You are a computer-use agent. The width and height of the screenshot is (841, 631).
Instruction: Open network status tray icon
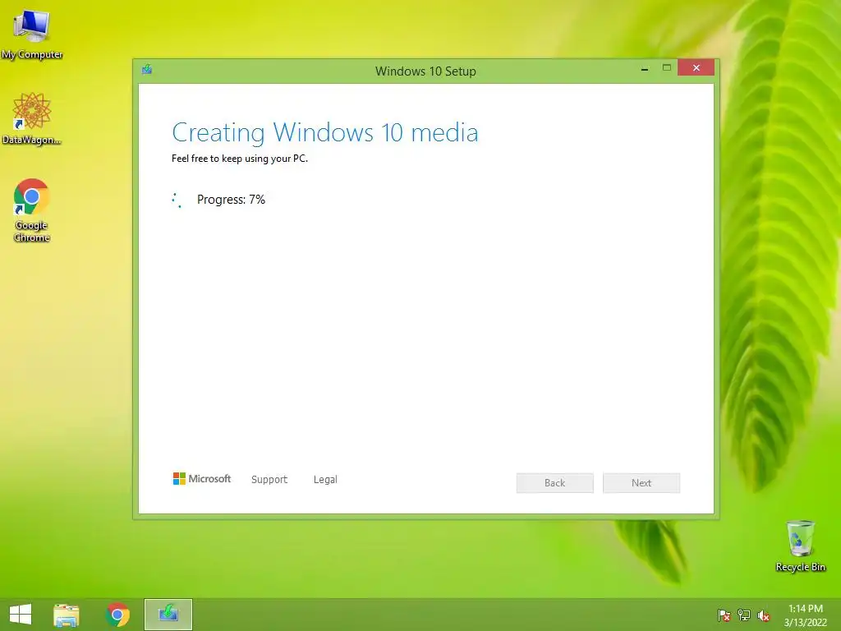click(x=744, y=615)
